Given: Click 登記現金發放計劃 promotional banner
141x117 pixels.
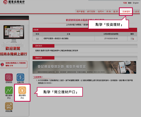Looking at the screenshot, I should point(84,67).
